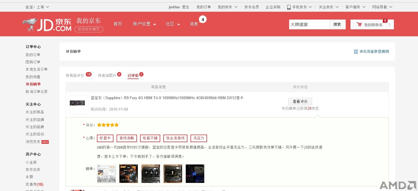Open 我的预售 in the sidebar
This screenshot has width=418, height=191.
pos(33,77)
